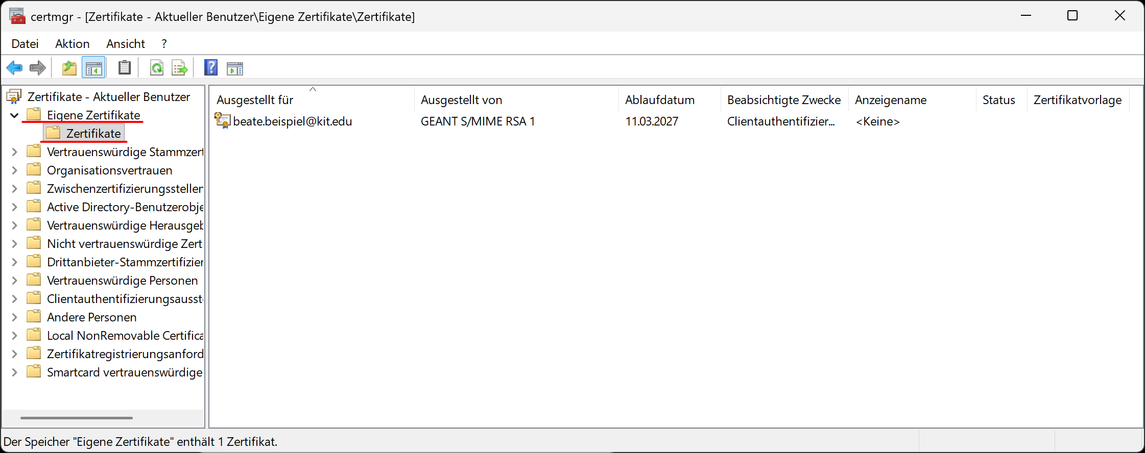Click the certificate icon beside beate.beispiel@kit.edu
This screenshot has width=1145, height=453.
coord(223,121)
